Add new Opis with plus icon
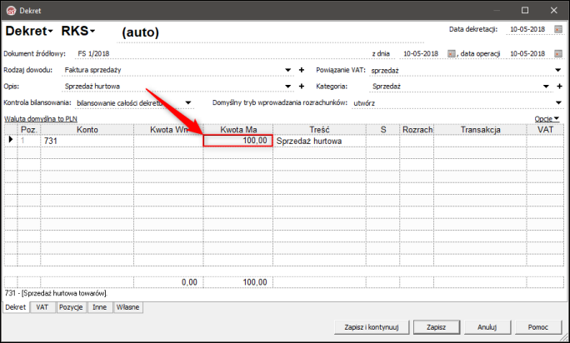Image resolution: width=570 pixels, height=343 pixels. click(x=302, y=86)
